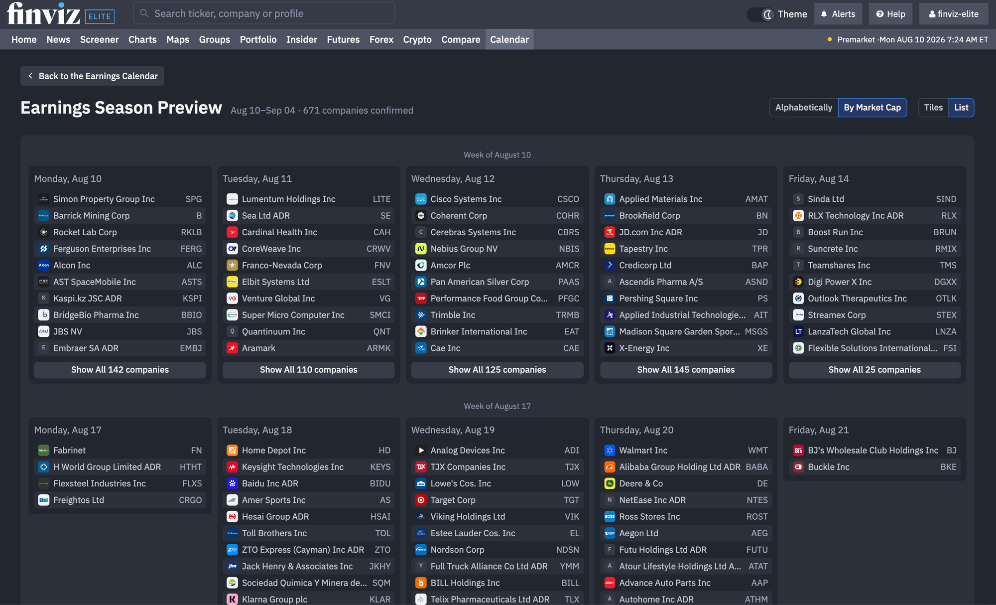Click the Alibaba Group logo icon

610,467
